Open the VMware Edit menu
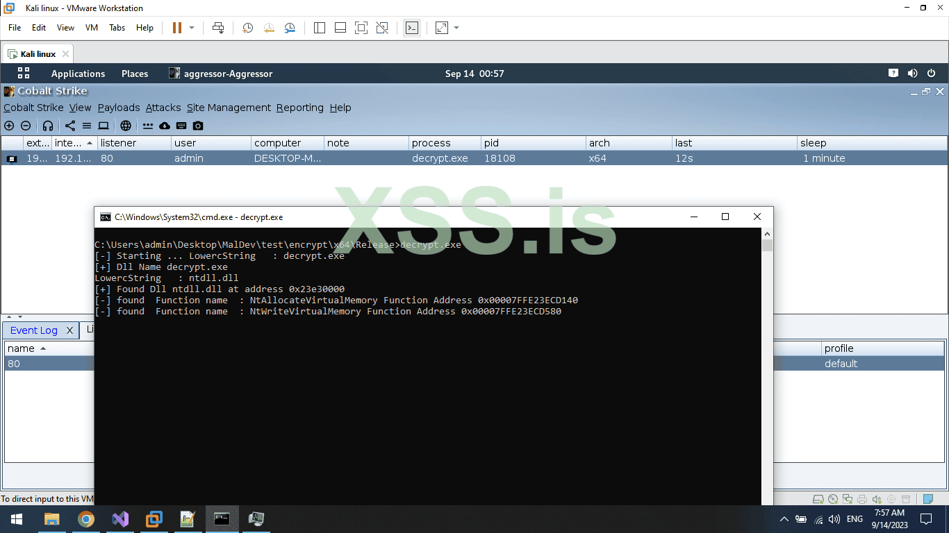The width and height of the screenshot is (949, 533). coord(39,28)
